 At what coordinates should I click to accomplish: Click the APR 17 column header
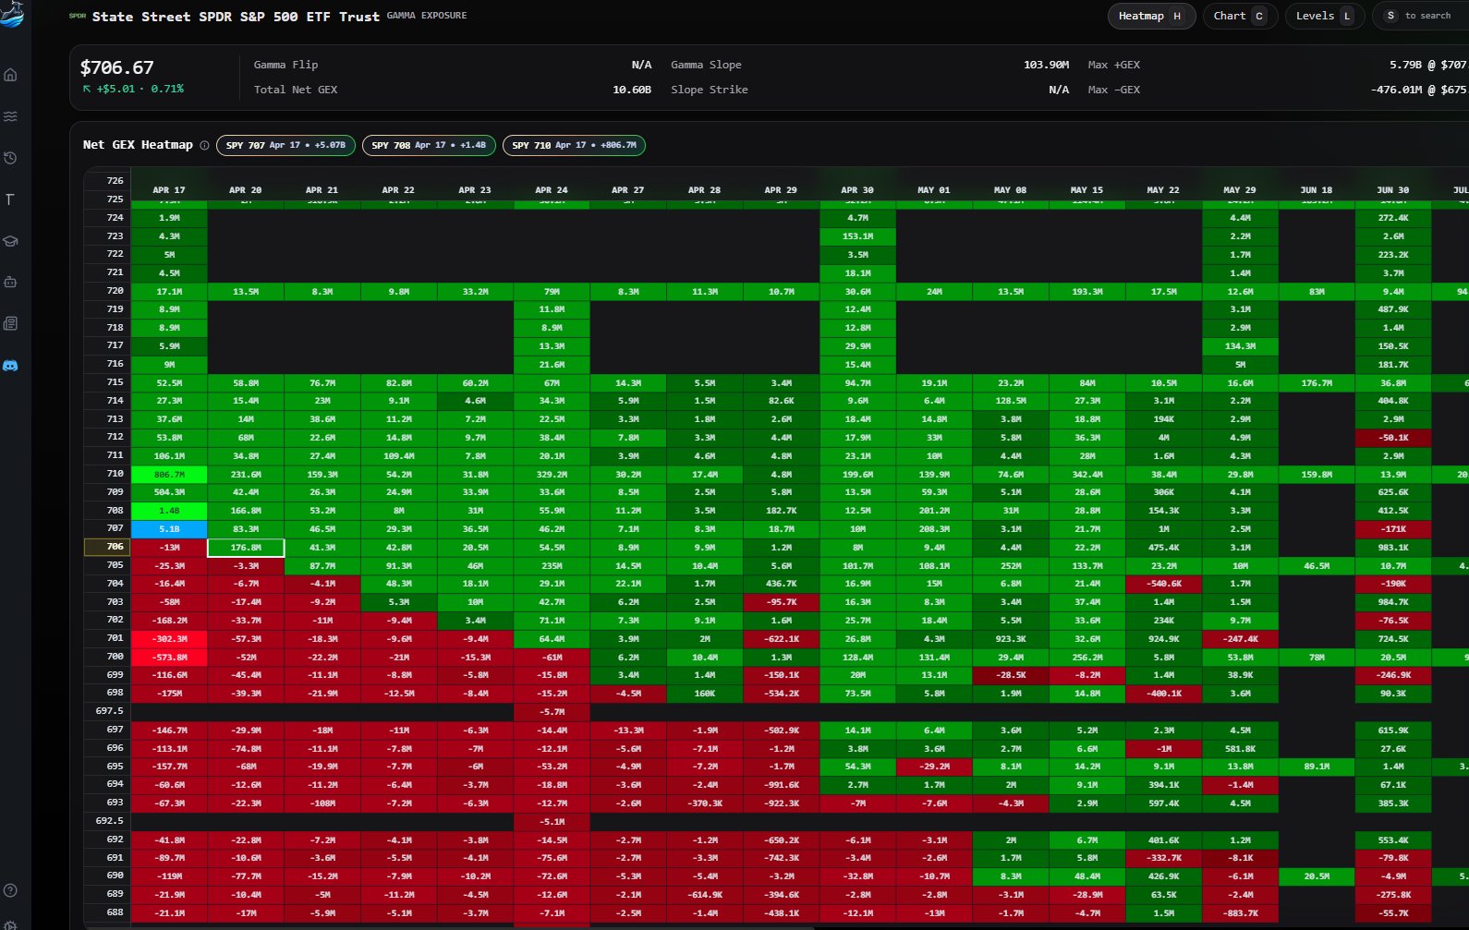pos(169,190)
